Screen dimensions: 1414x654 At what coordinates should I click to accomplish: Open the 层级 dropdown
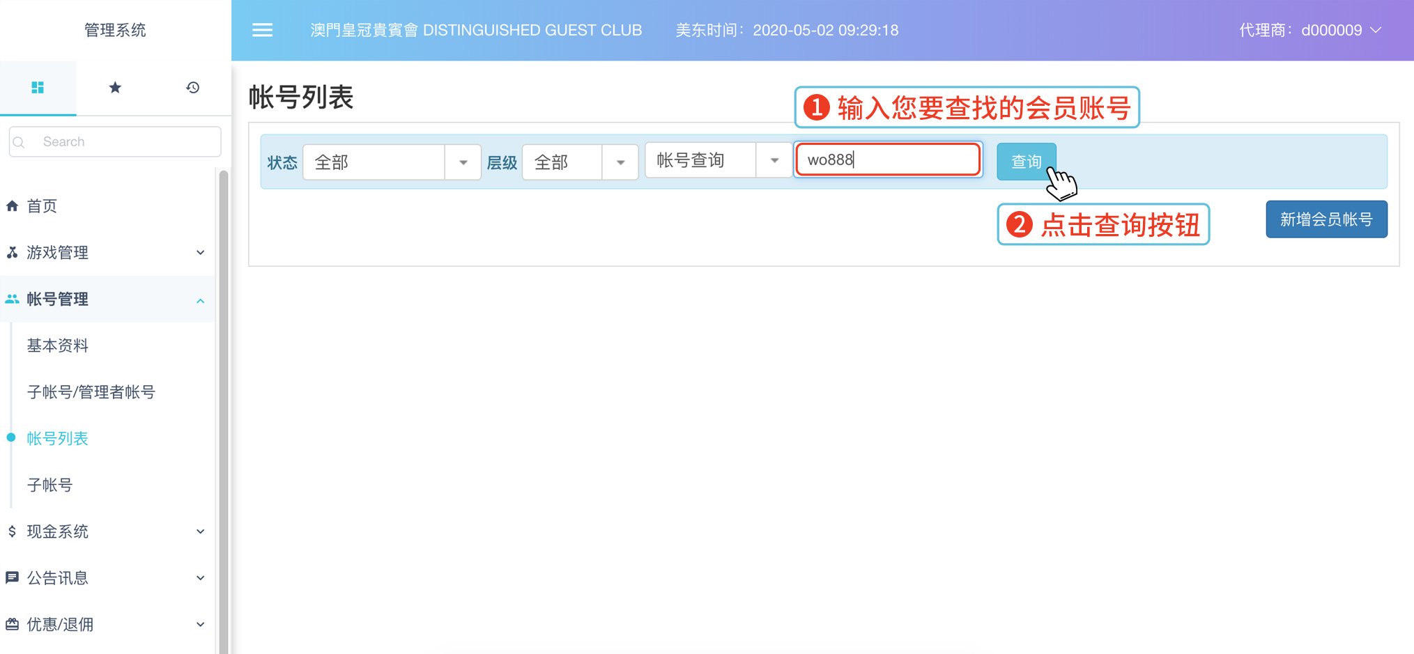pyautogui.click(x=580, y=162)
